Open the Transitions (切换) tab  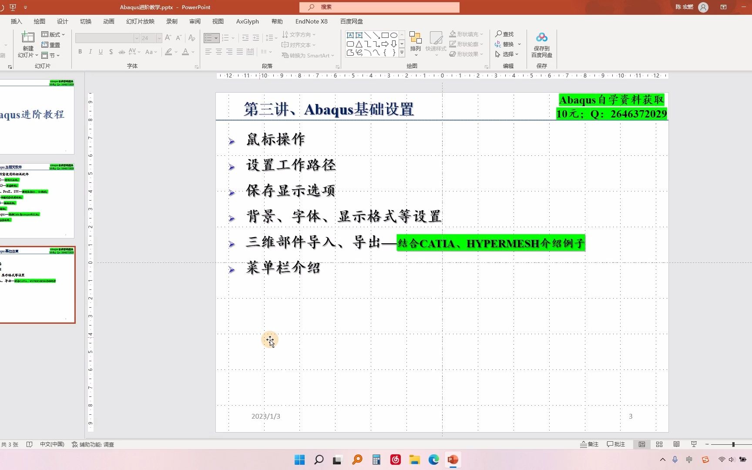pos(85,21)
